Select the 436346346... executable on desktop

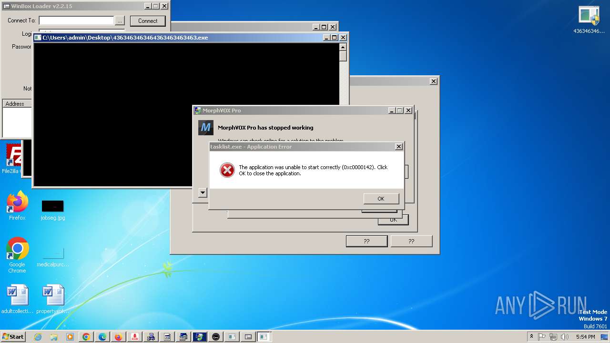589,20
